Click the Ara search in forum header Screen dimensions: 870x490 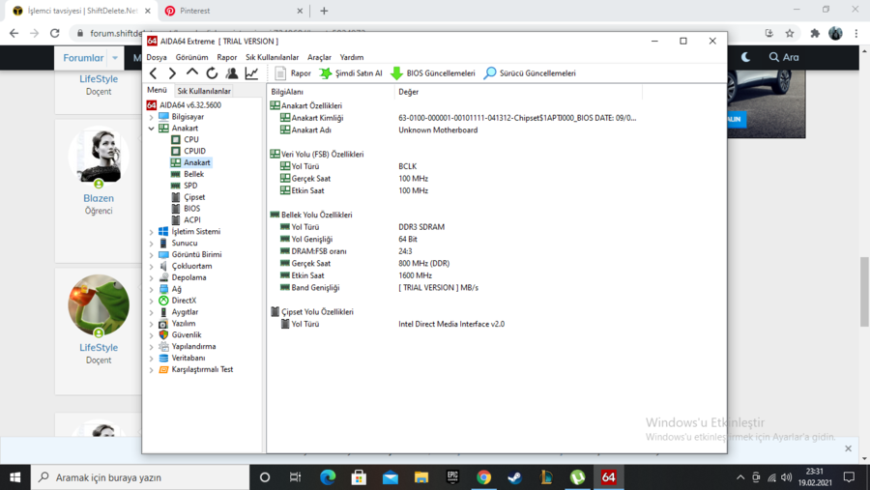coord(783,57)
